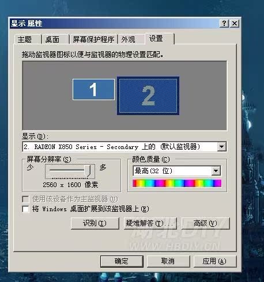Click the 取消 button
Image resolution: width=264 pixels, height=282 pixels.
click(x=168, y=261)
